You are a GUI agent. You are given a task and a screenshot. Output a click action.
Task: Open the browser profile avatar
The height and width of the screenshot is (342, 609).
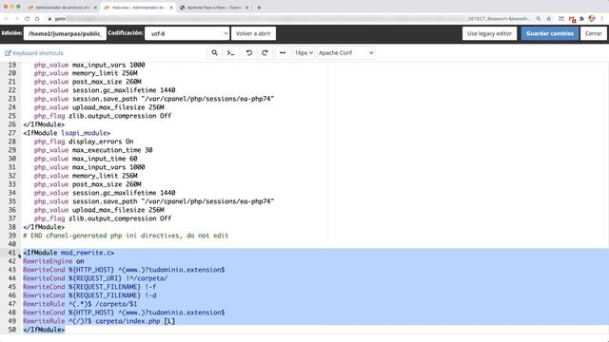tap(592, 19)
